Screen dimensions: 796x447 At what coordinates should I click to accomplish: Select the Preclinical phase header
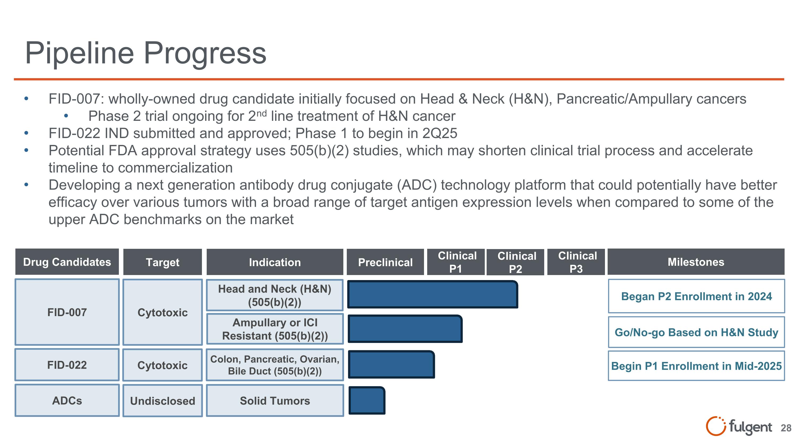click(x=385, y=262)
